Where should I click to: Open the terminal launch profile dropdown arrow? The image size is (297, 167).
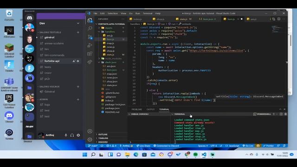[277, 114]
